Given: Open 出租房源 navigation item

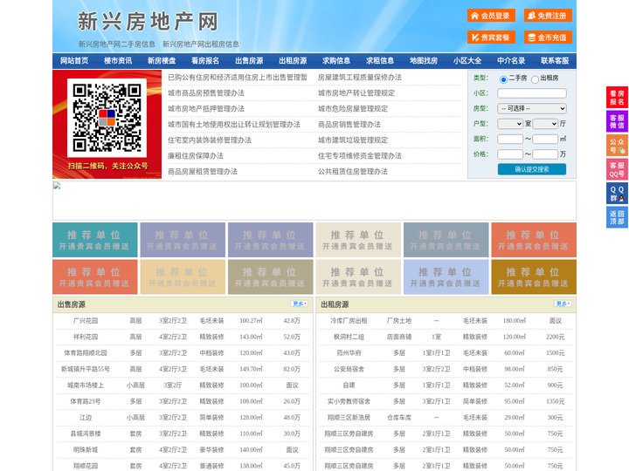Looking at the screenshot, I should click(x=293, y=61).
